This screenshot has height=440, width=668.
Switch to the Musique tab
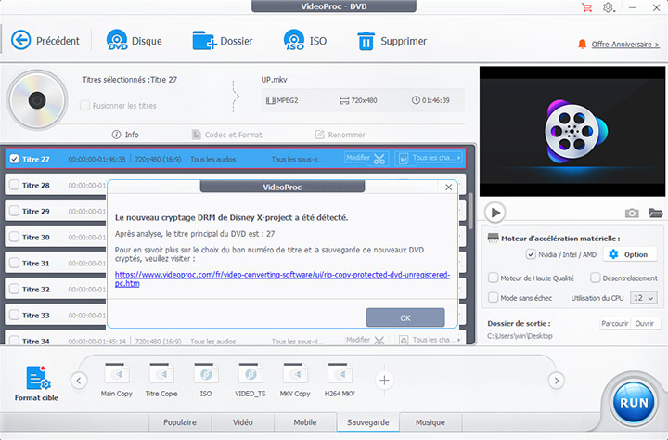pos(430,422)
